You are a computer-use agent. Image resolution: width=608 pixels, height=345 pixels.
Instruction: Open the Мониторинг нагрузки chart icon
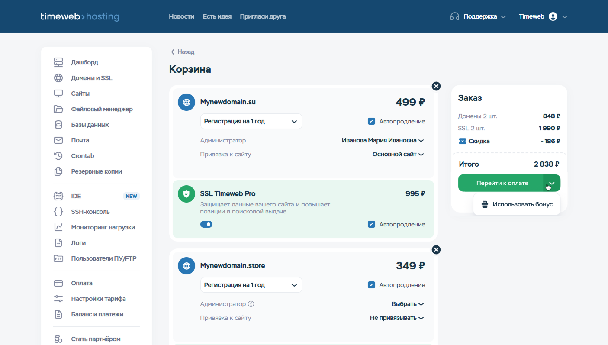(58, 227)
